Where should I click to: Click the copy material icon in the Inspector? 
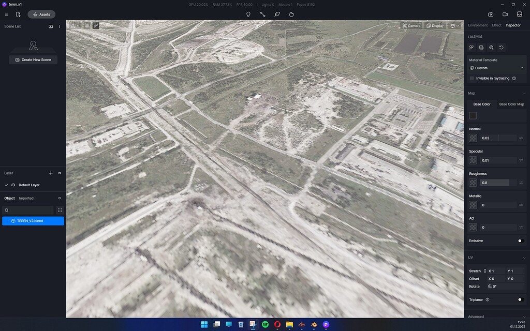coord(481,47)
